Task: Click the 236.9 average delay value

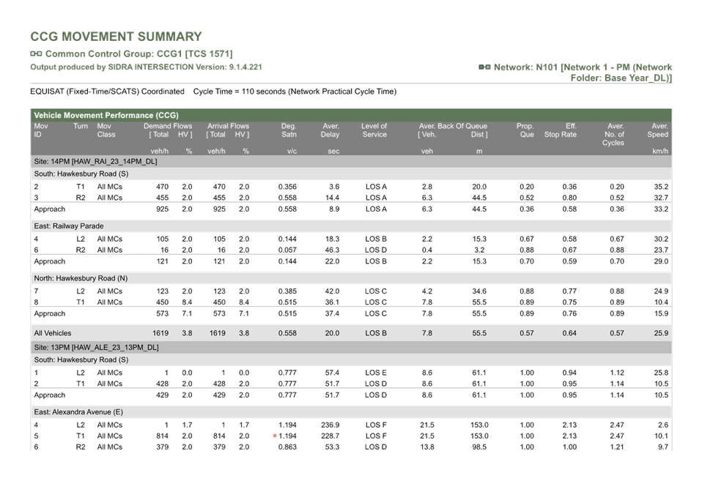Action: click(330, 425)
